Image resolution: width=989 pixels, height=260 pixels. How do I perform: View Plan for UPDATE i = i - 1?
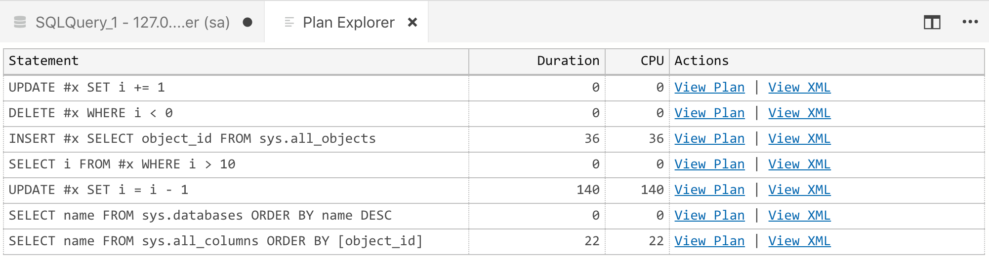point(709,190)
